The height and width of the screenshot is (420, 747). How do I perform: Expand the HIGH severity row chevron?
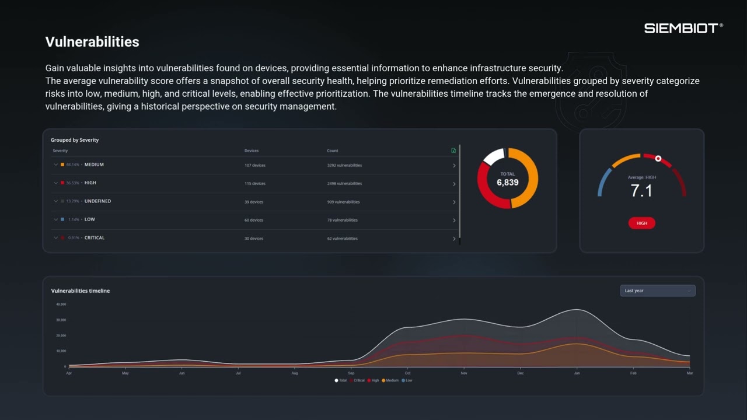56,183
